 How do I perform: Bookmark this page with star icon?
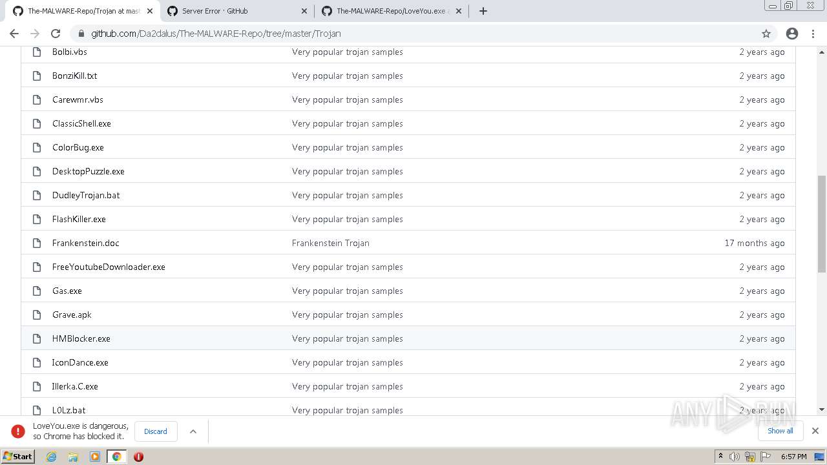click(x=766, y=34)
